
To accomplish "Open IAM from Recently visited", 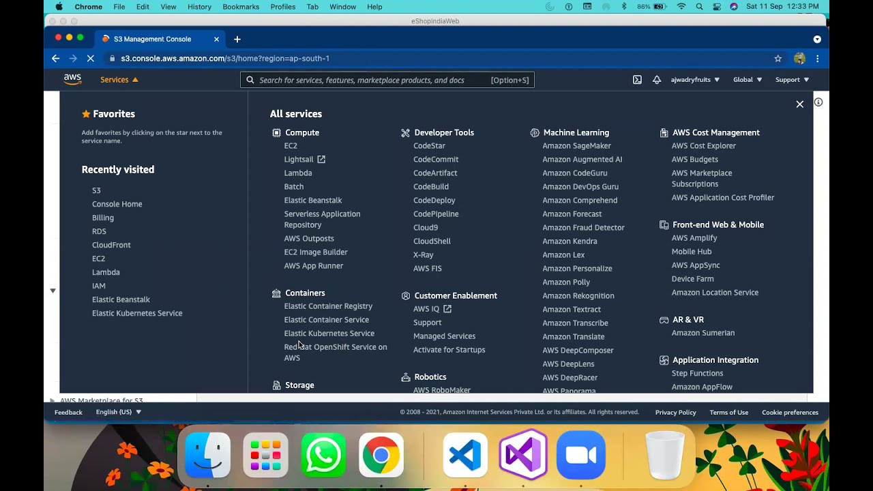I will (99, 286).
